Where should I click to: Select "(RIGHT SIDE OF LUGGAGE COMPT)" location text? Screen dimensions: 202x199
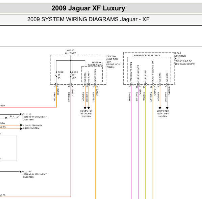185,63
